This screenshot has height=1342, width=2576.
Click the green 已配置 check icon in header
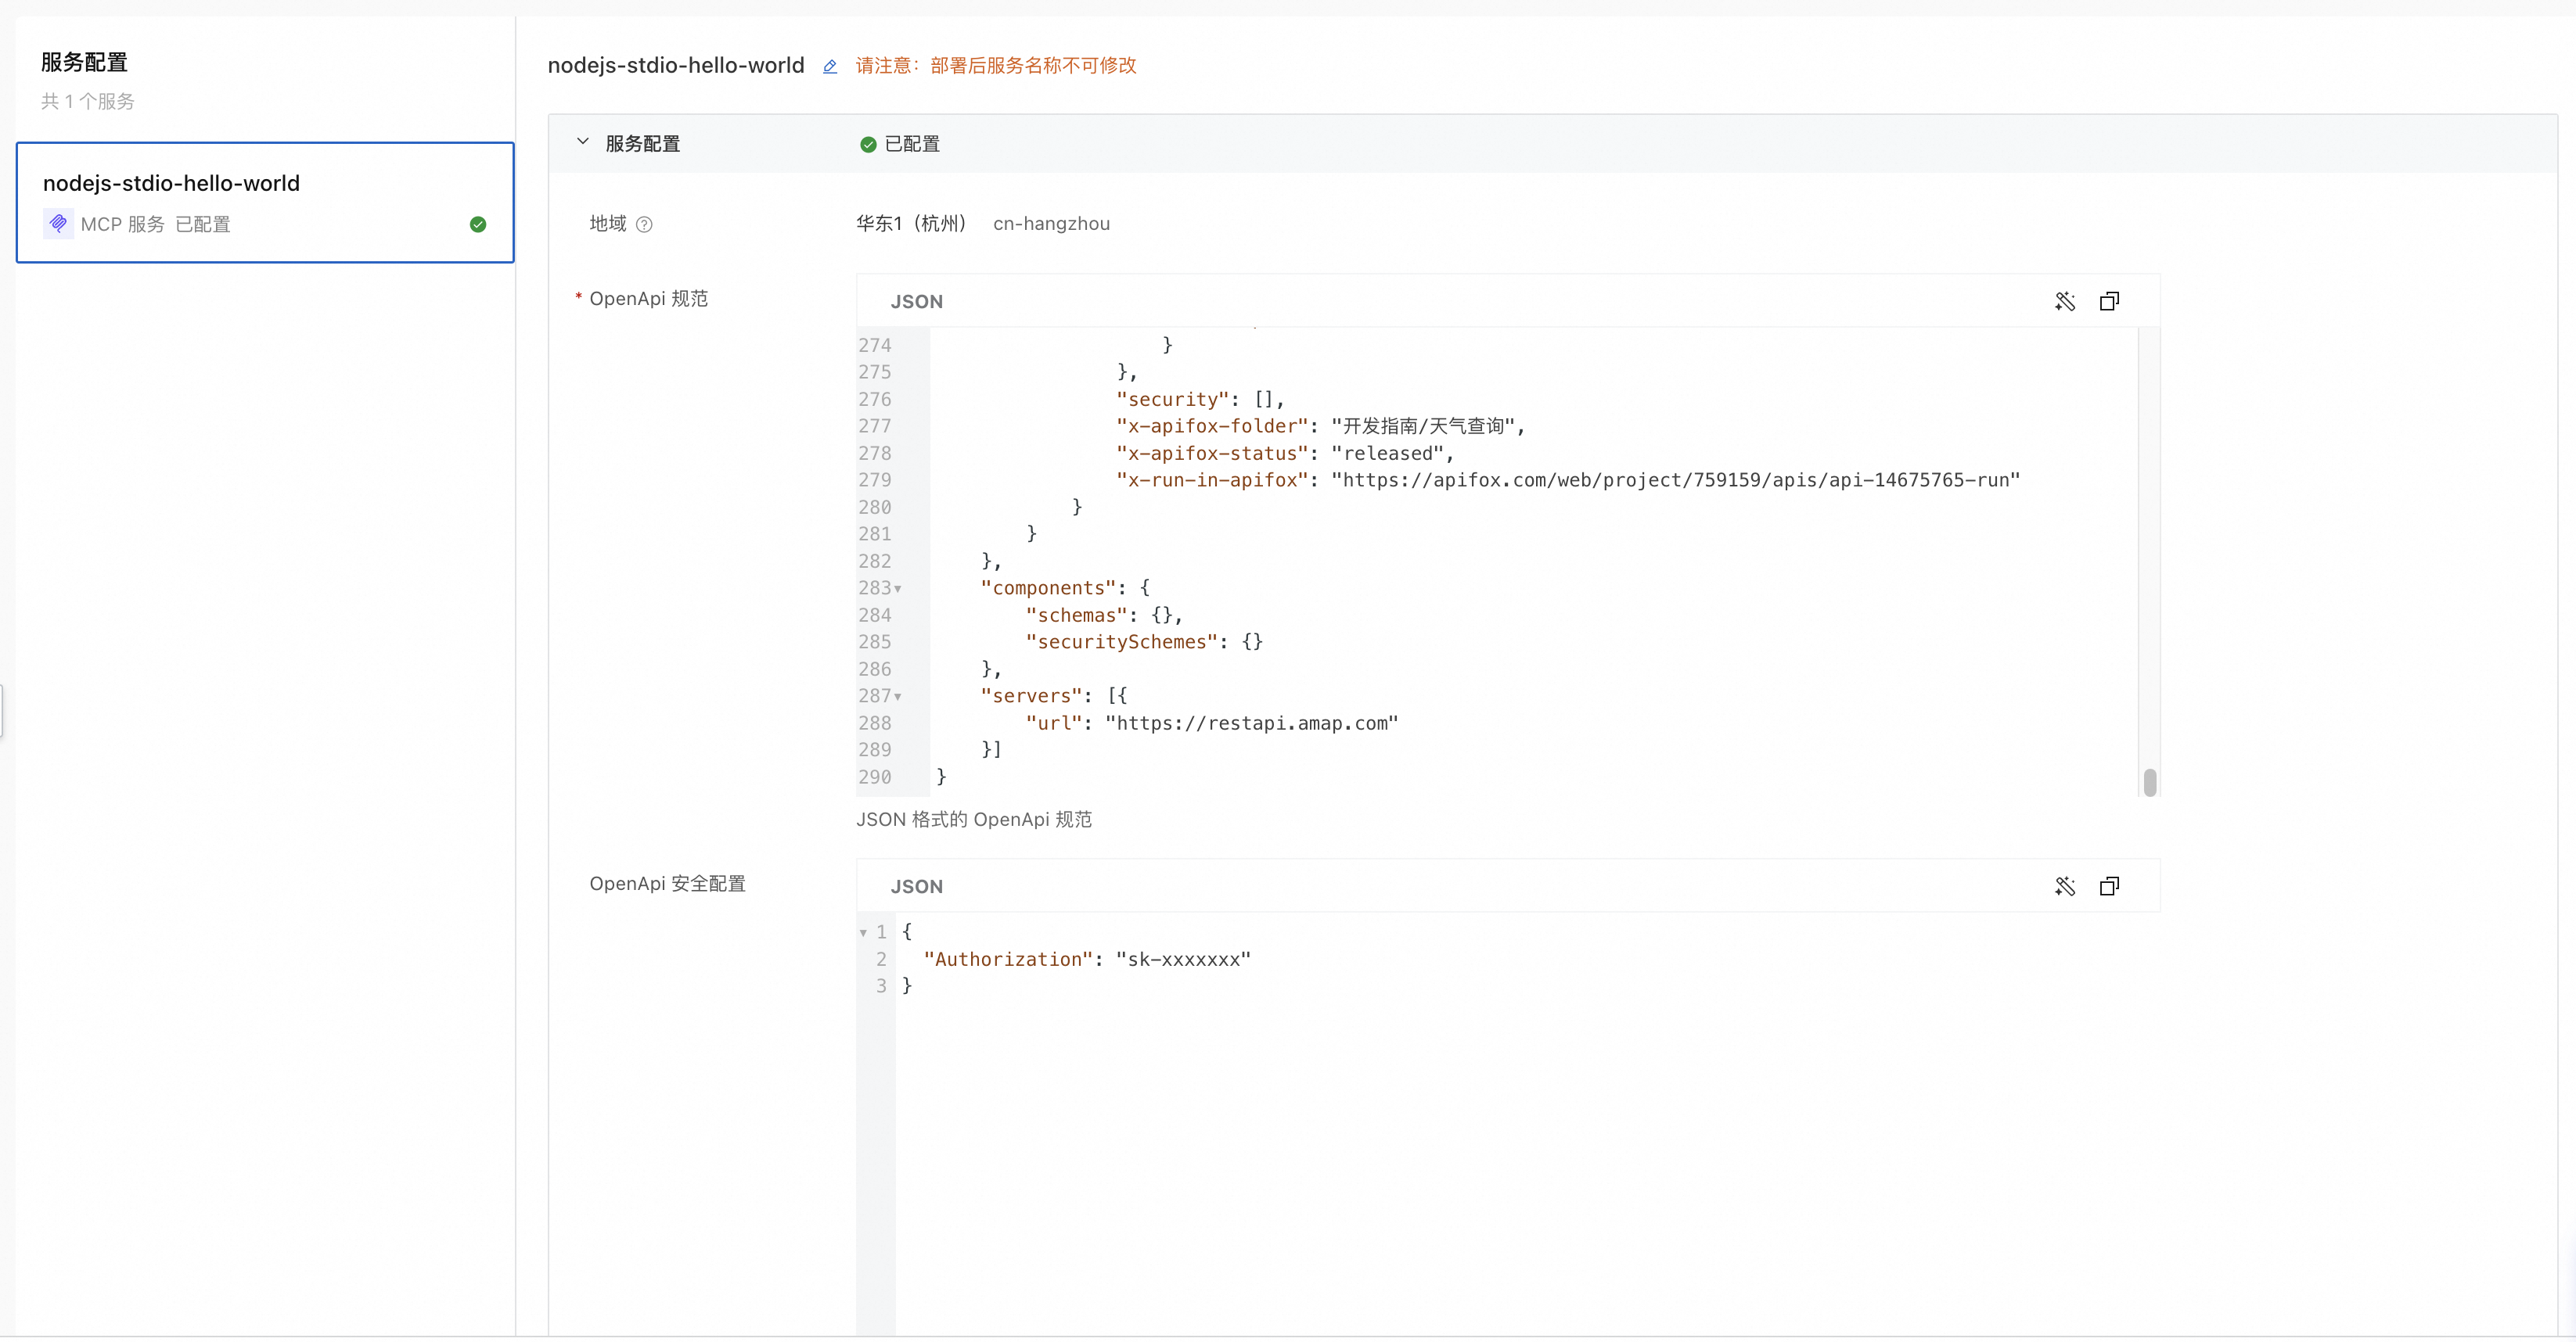pos(868,145)
